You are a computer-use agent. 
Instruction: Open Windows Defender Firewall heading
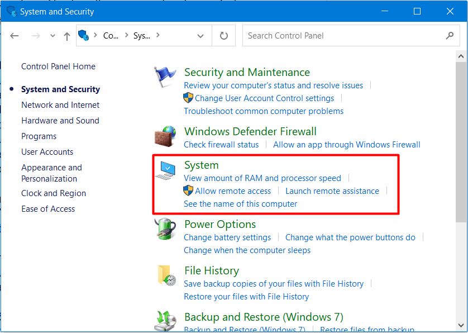click(250, 131)
